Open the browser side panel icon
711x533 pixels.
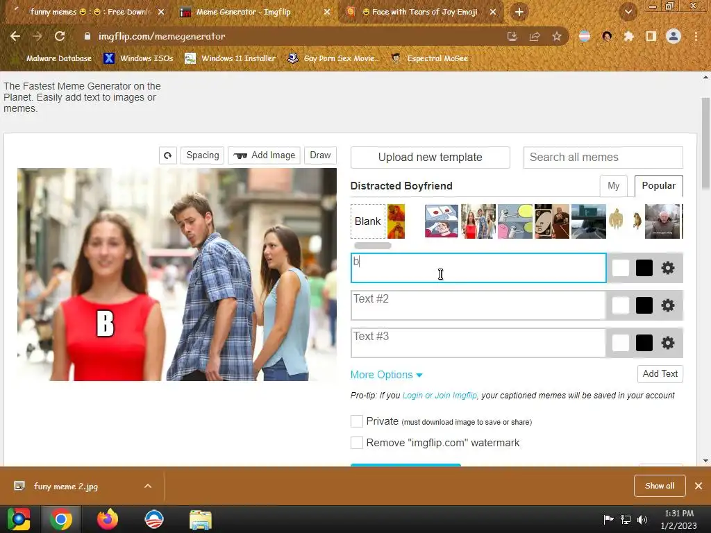point(651,36)
